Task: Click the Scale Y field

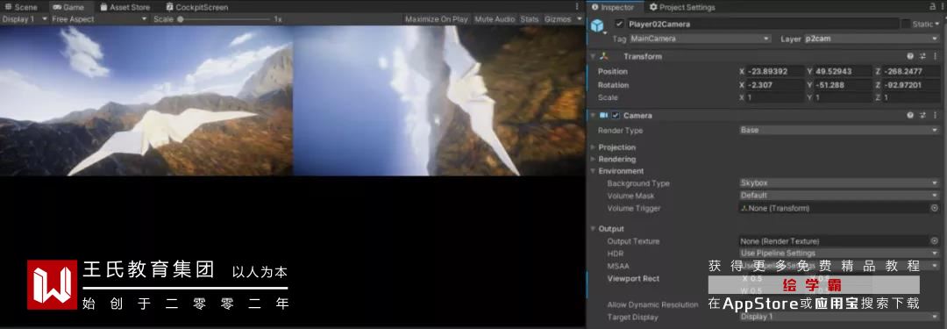Action: pos(844,97)
